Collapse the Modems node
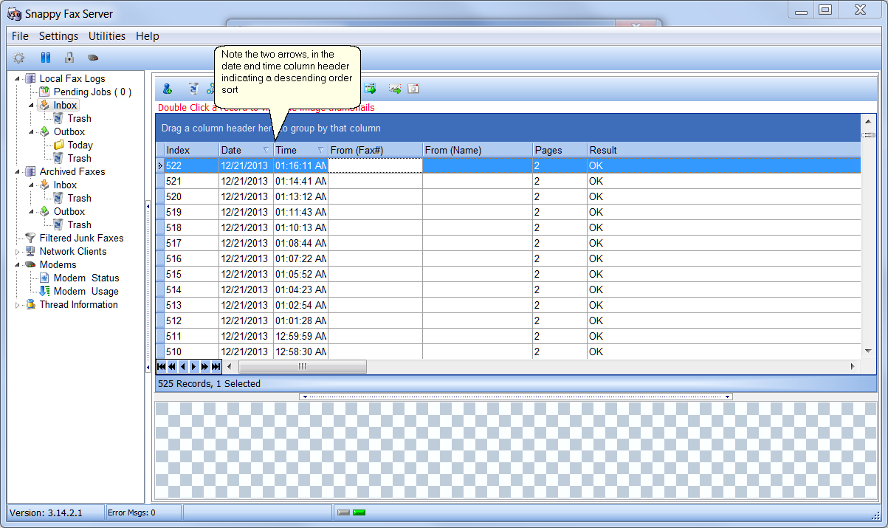The width and height of the screenshot is (888, 528). (x=17, y=265)
